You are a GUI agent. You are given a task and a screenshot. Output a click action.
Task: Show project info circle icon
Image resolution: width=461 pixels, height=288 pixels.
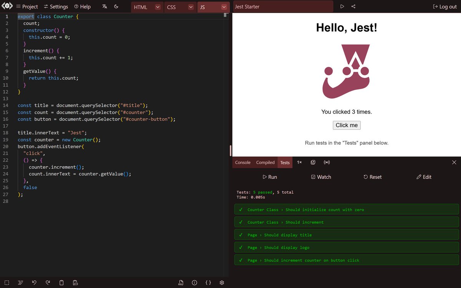tap(194, 283)
